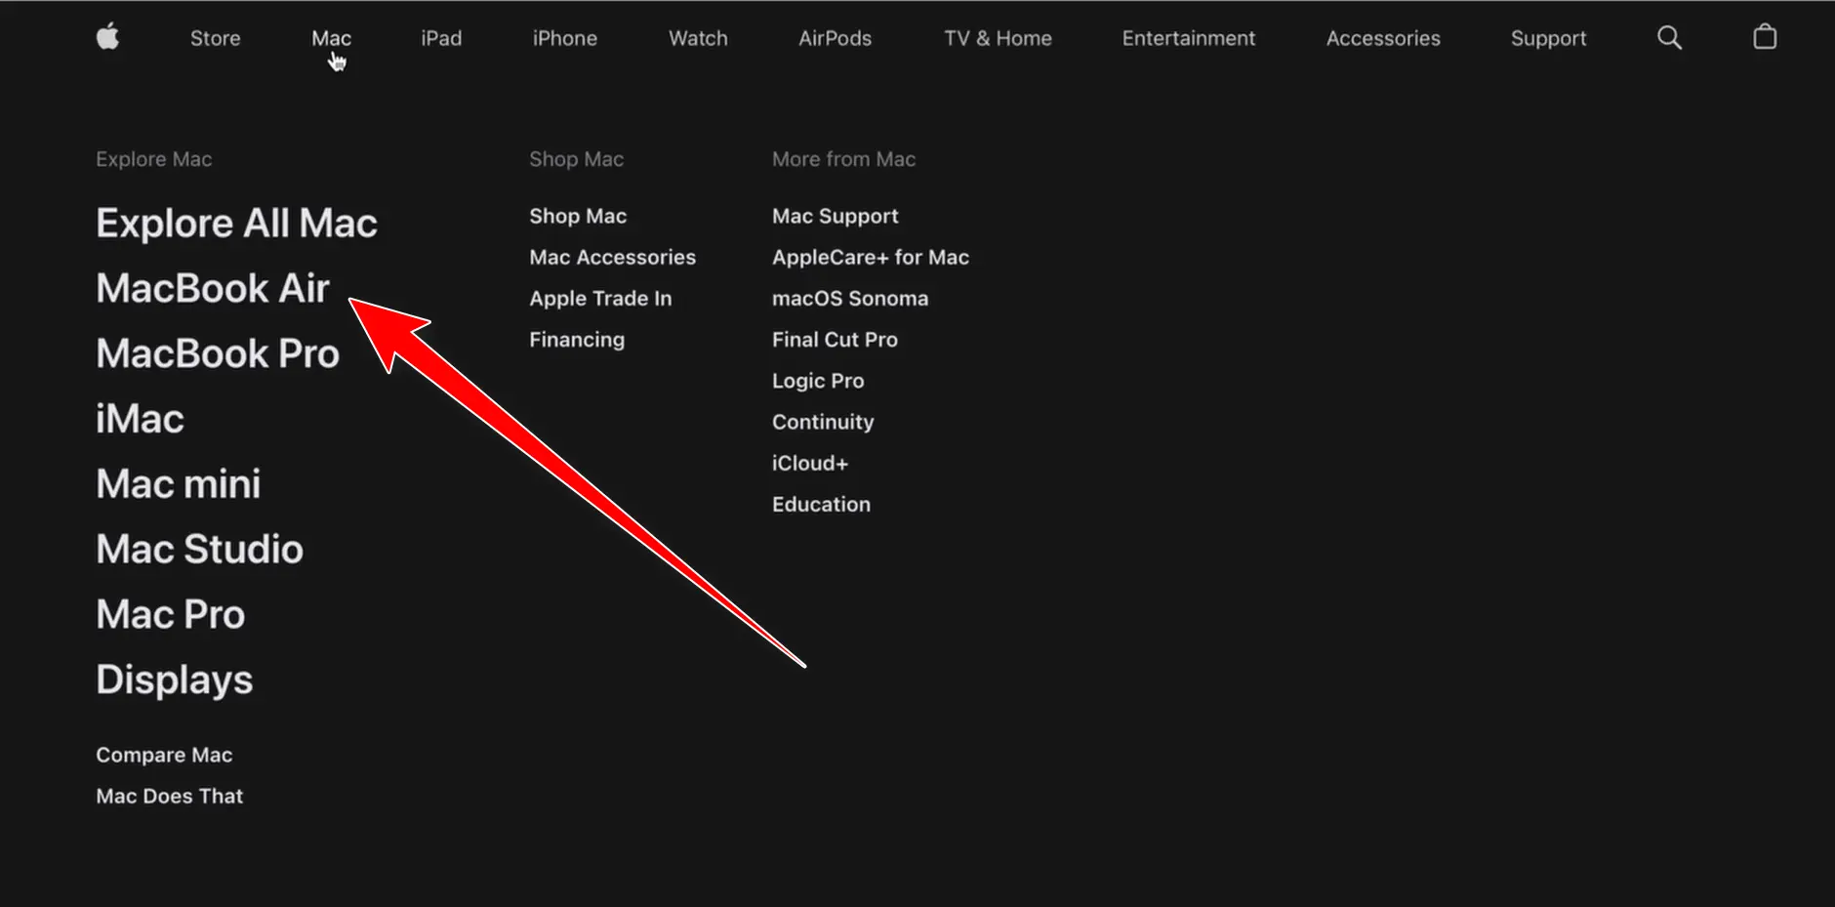Select iPad in the navigation bar

coord(441,38)
